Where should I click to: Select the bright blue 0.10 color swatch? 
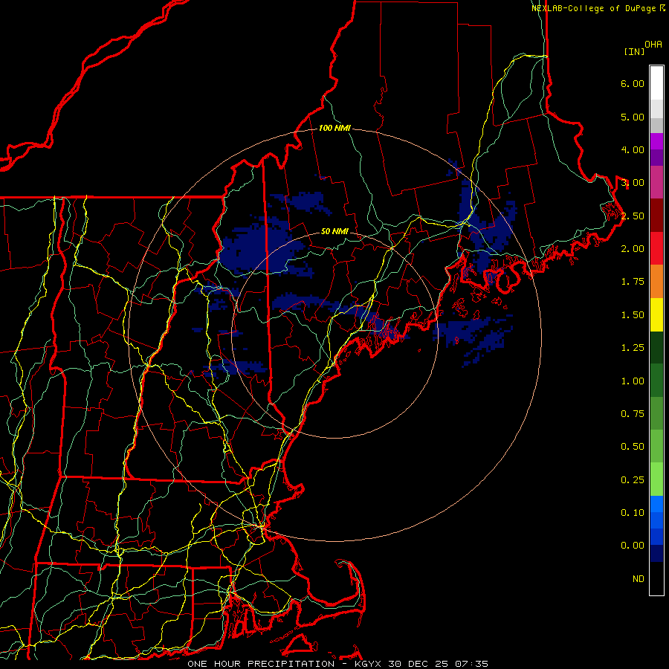pos(656,504)
